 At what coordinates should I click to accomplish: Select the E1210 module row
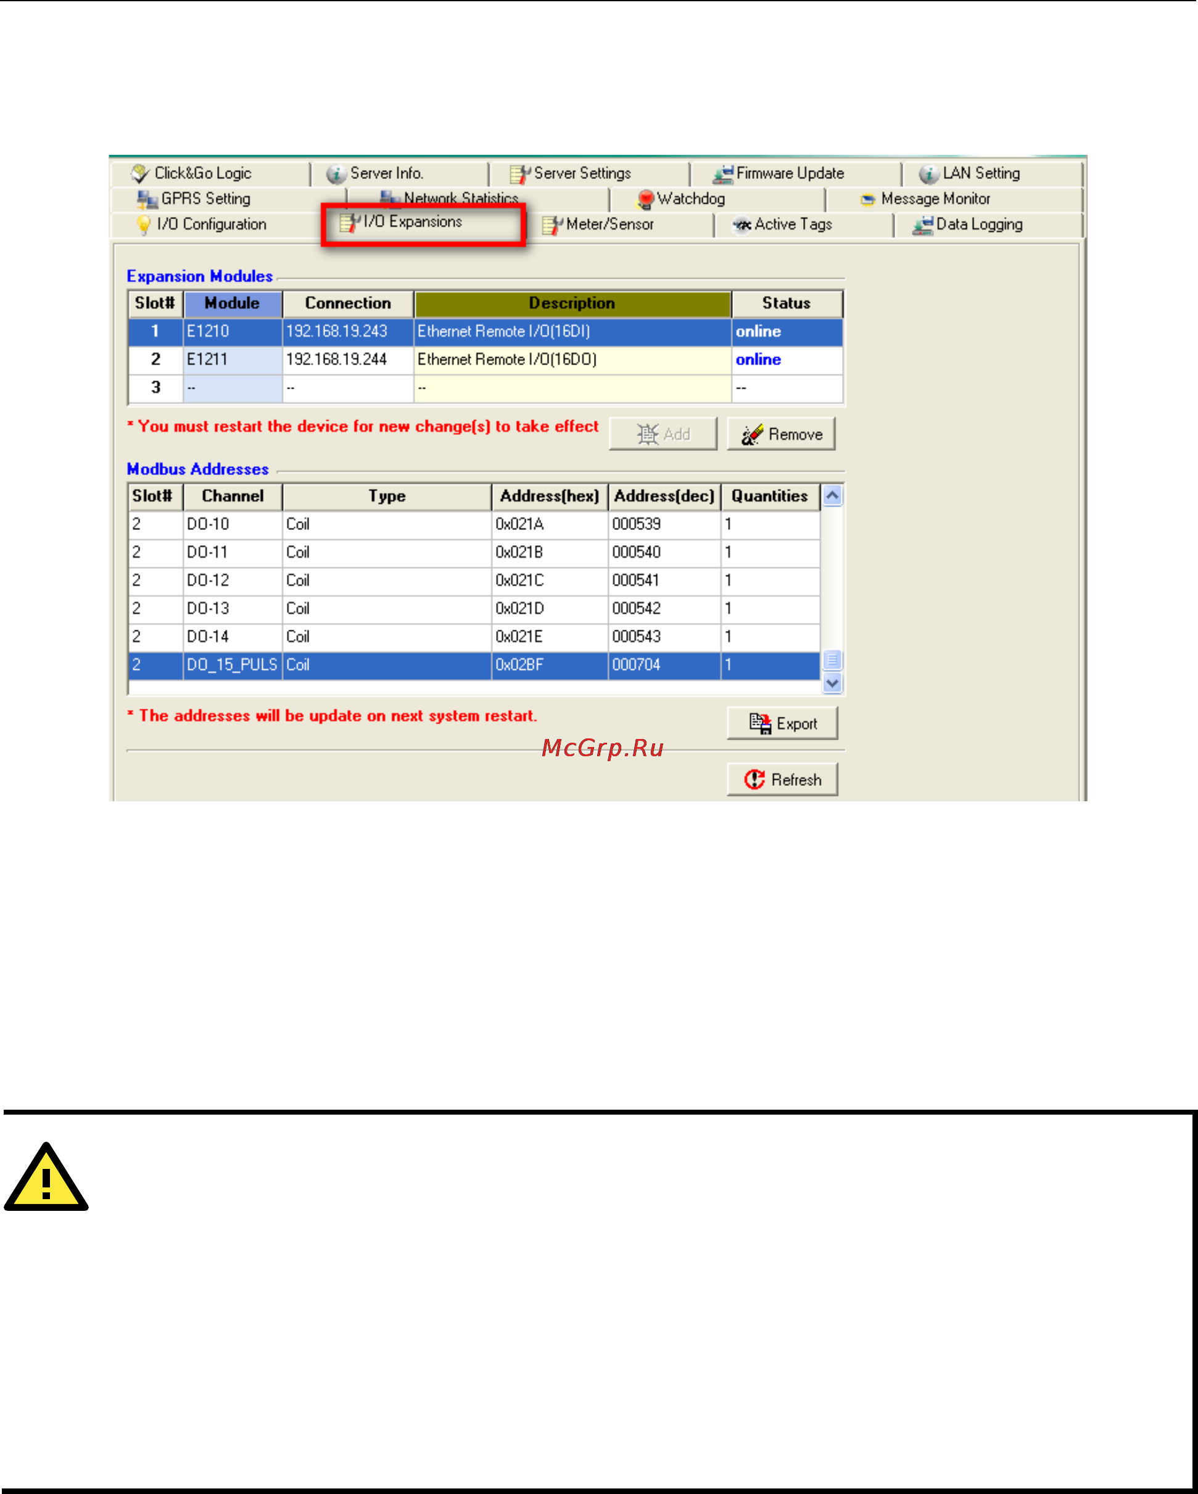[x=485, y=332]
